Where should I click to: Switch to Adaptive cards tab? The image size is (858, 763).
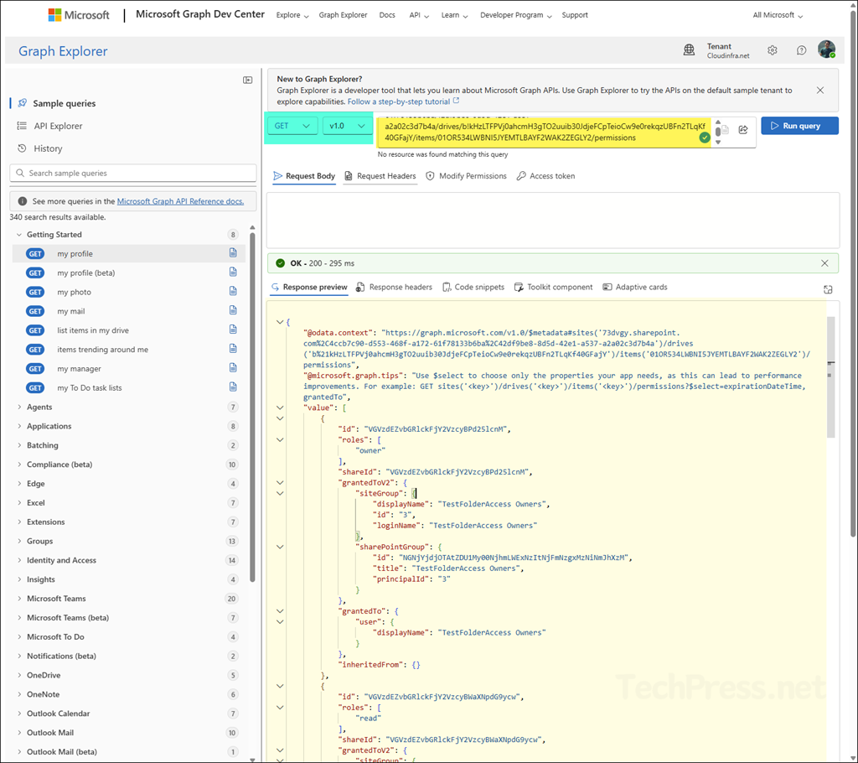click(635, 287)
